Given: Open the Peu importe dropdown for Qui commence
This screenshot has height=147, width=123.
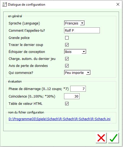Looking at the screenshot, I should tap(77, 73).
